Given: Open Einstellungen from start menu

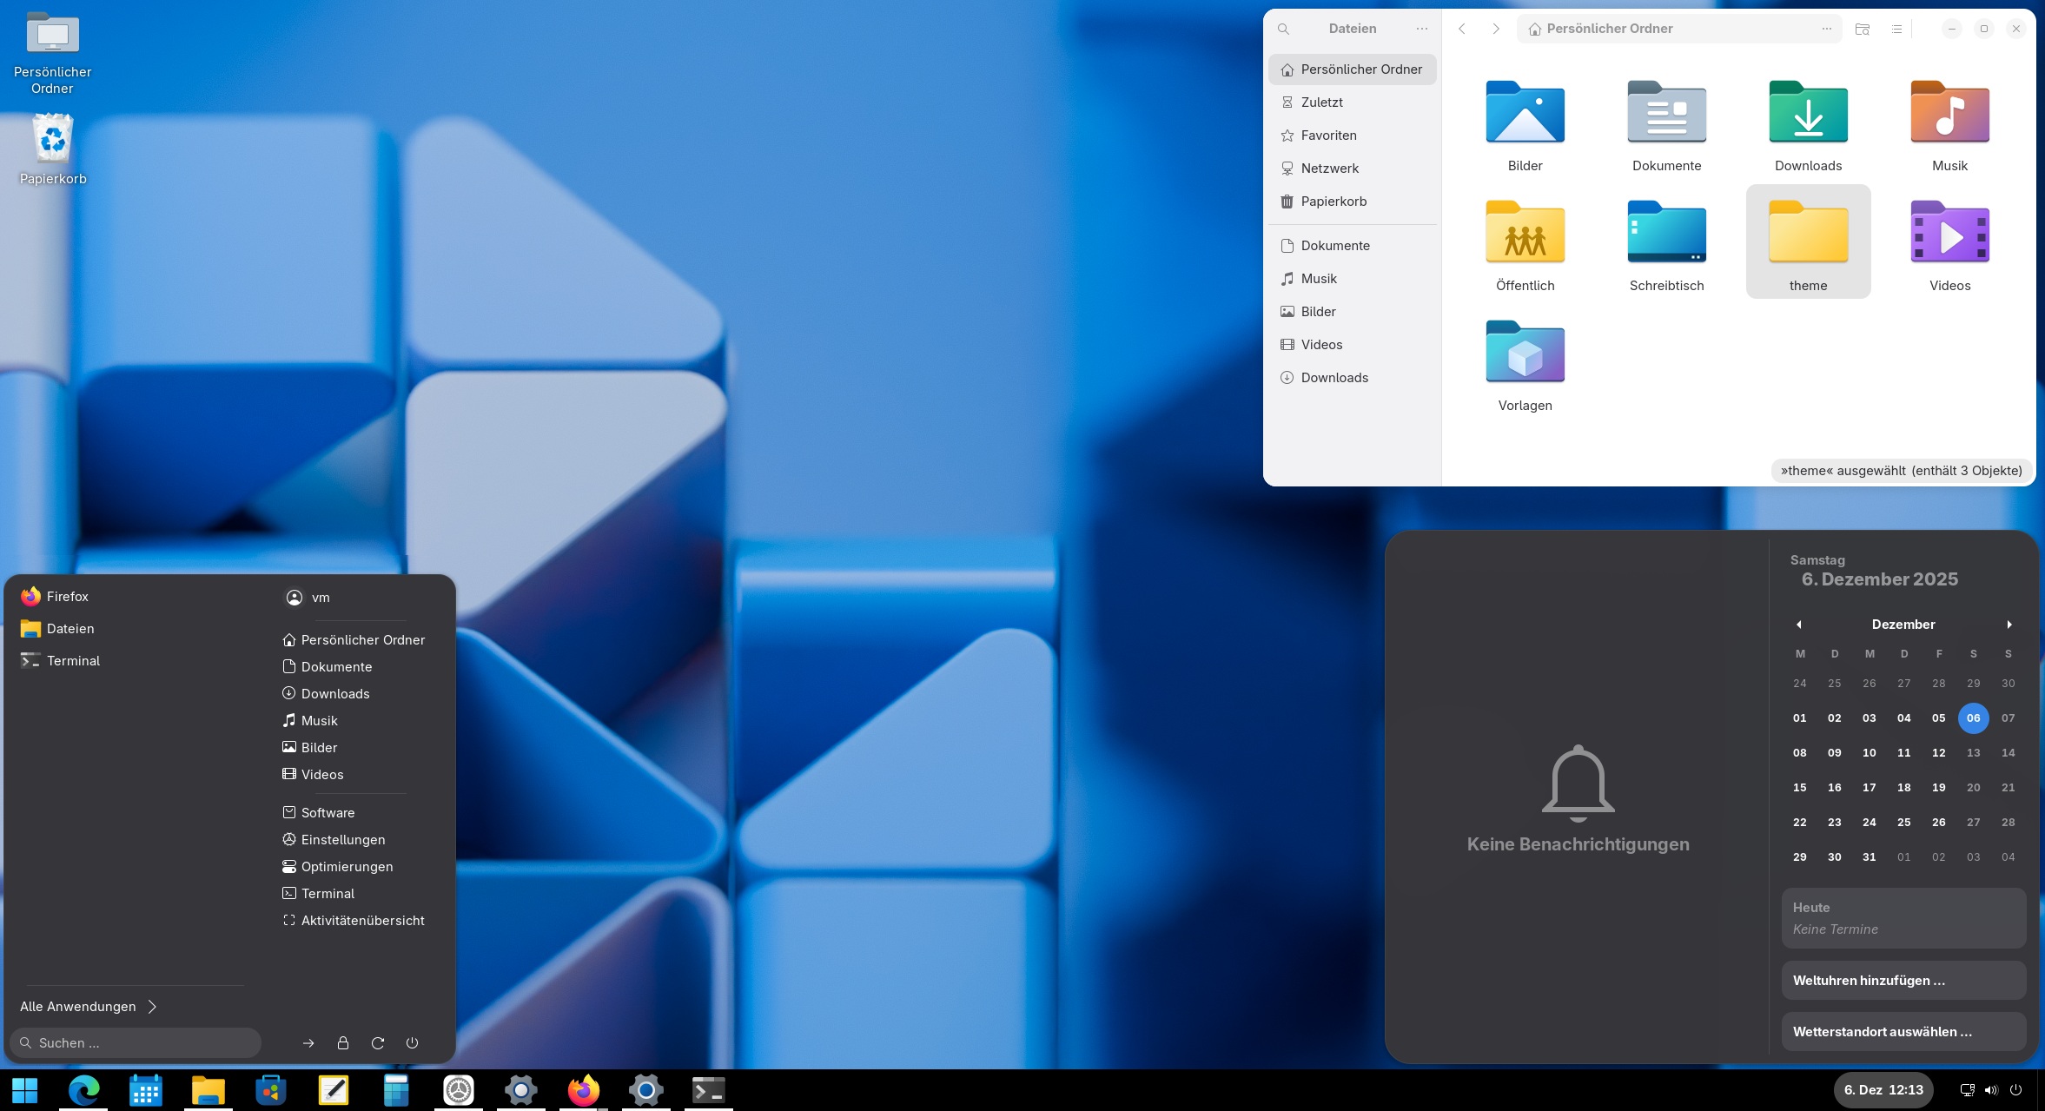Looking at the screenshot, I should [342, 839].
